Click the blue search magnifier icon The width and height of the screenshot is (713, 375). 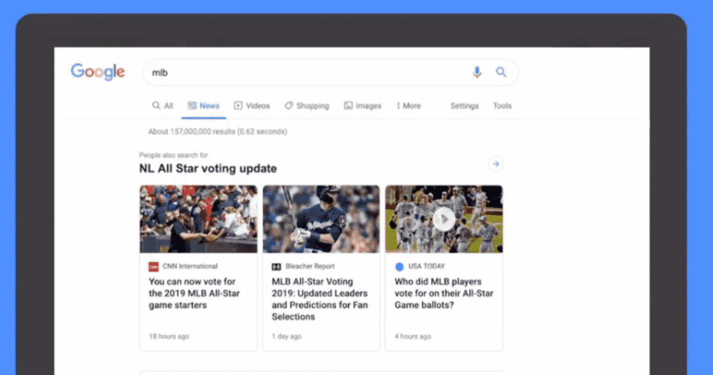[501, 72]
